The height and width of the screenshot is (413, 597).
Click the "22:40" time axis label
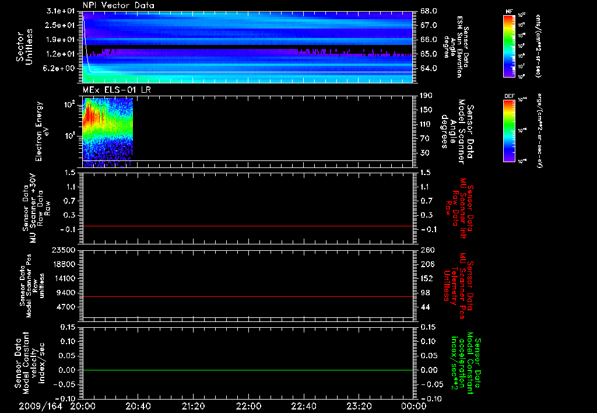coord(303,407)
